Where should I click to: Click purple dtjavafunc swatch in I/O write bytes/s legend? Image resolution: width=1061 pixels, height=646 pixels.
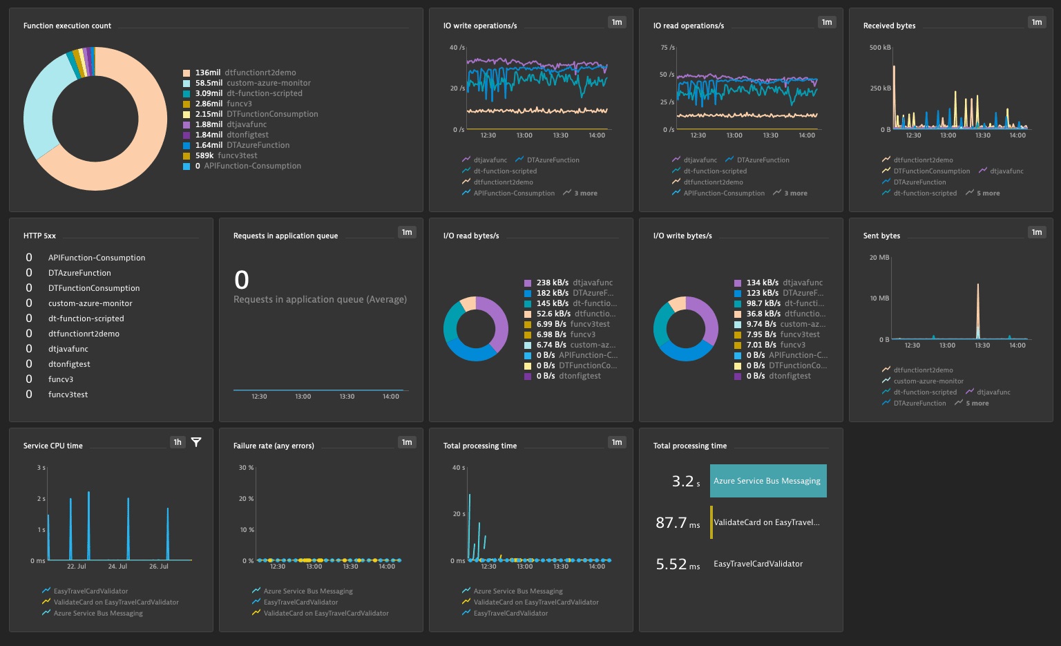[738, 283]
